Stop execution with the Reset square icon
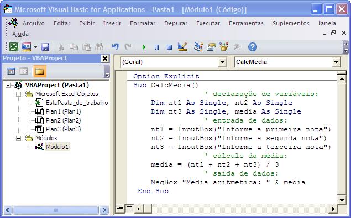 [x=170, y=47]
